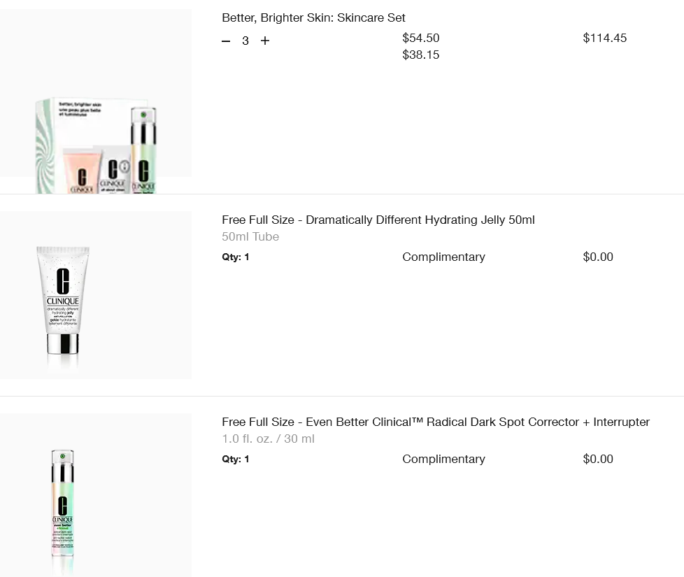Screen dimensions: 684x577
Task: Open Better, Brighter Skin: Skincare Set title
Action: [x=313, y=17]
